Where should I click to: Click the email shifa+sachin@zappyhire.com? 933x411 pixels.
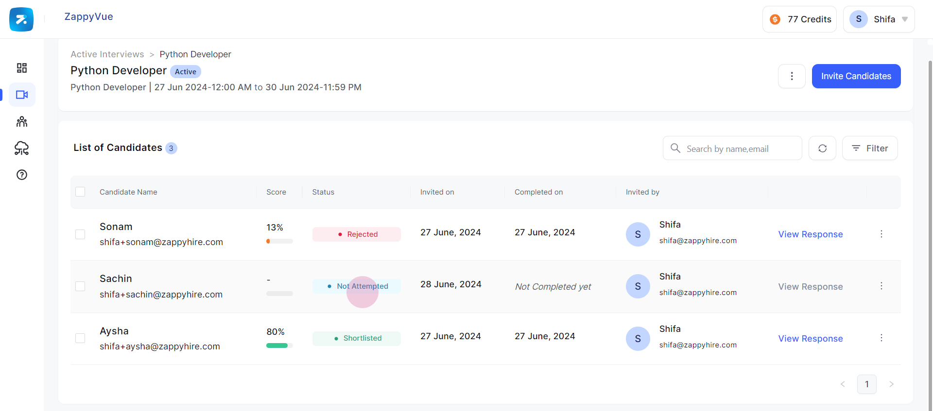[x=161, y=295]
